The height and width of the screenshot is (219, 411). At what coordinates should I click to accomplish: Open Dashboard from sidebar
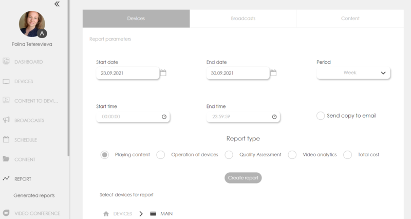pyautogui.click(x=28, y=62)
